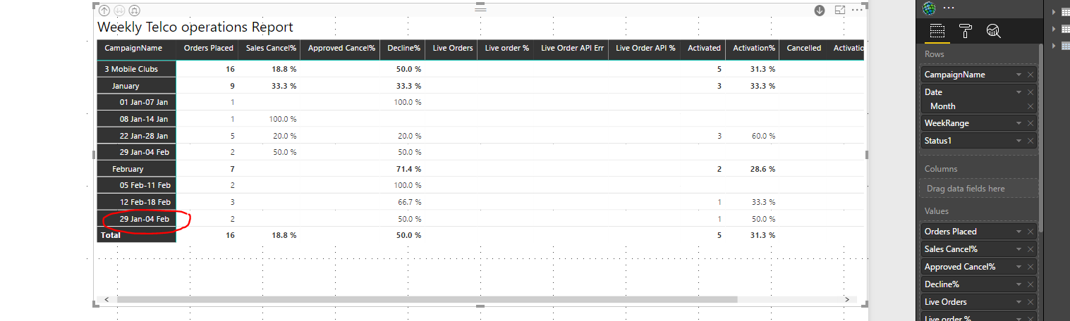Remove WeekRange field from Rows
The width and height of the screenshot is (1070, 321).
tap(1031, 123)
